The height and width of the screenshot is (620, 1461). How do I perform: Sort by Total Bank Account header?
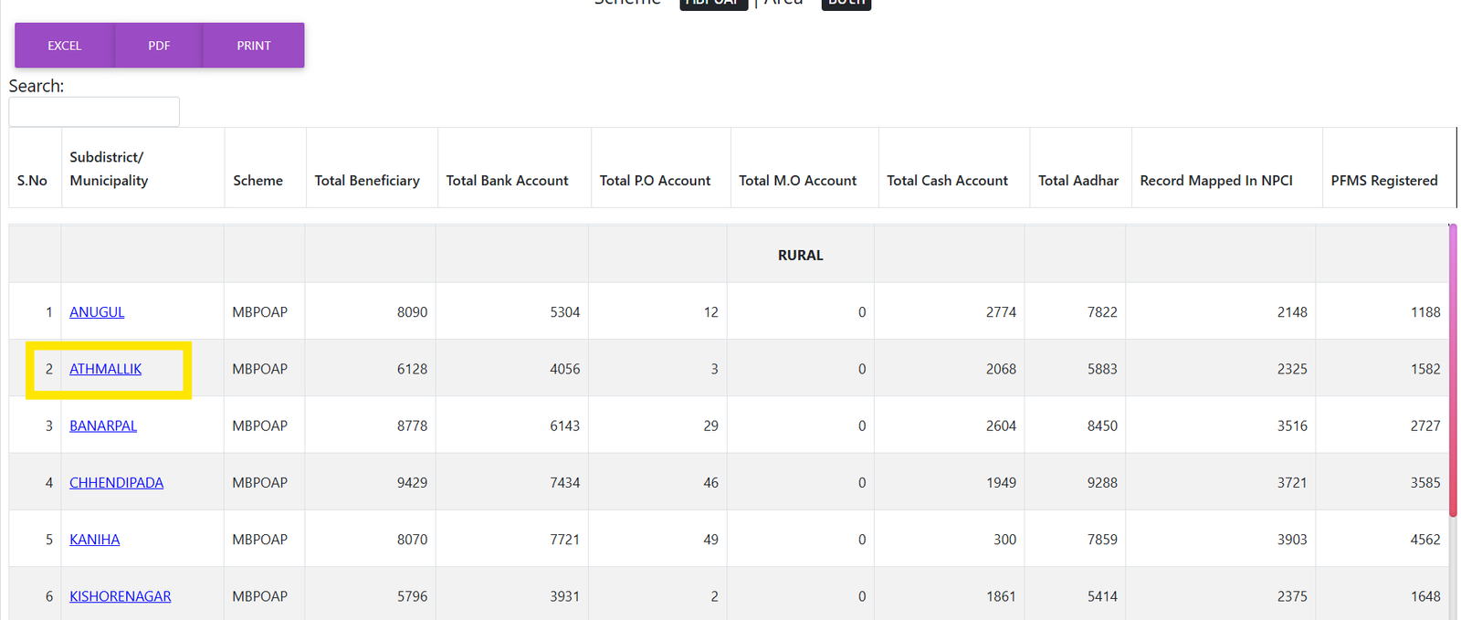coord(507,181)
